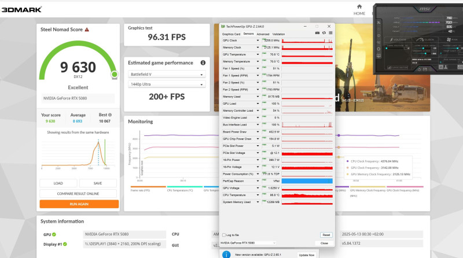The height and width of the screenshot is (258, 463).
Task: Switch to Sensors tab in GPU-Z
Action: click(x=248, y=34)
